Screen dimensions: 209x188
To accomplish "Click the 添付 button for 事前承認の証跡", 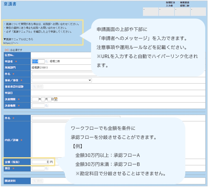I will [x=38, y=86].
